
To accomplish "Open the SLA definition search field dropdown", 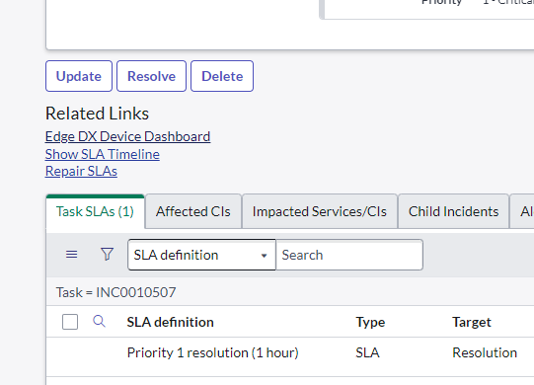I will tap(201, 255).
